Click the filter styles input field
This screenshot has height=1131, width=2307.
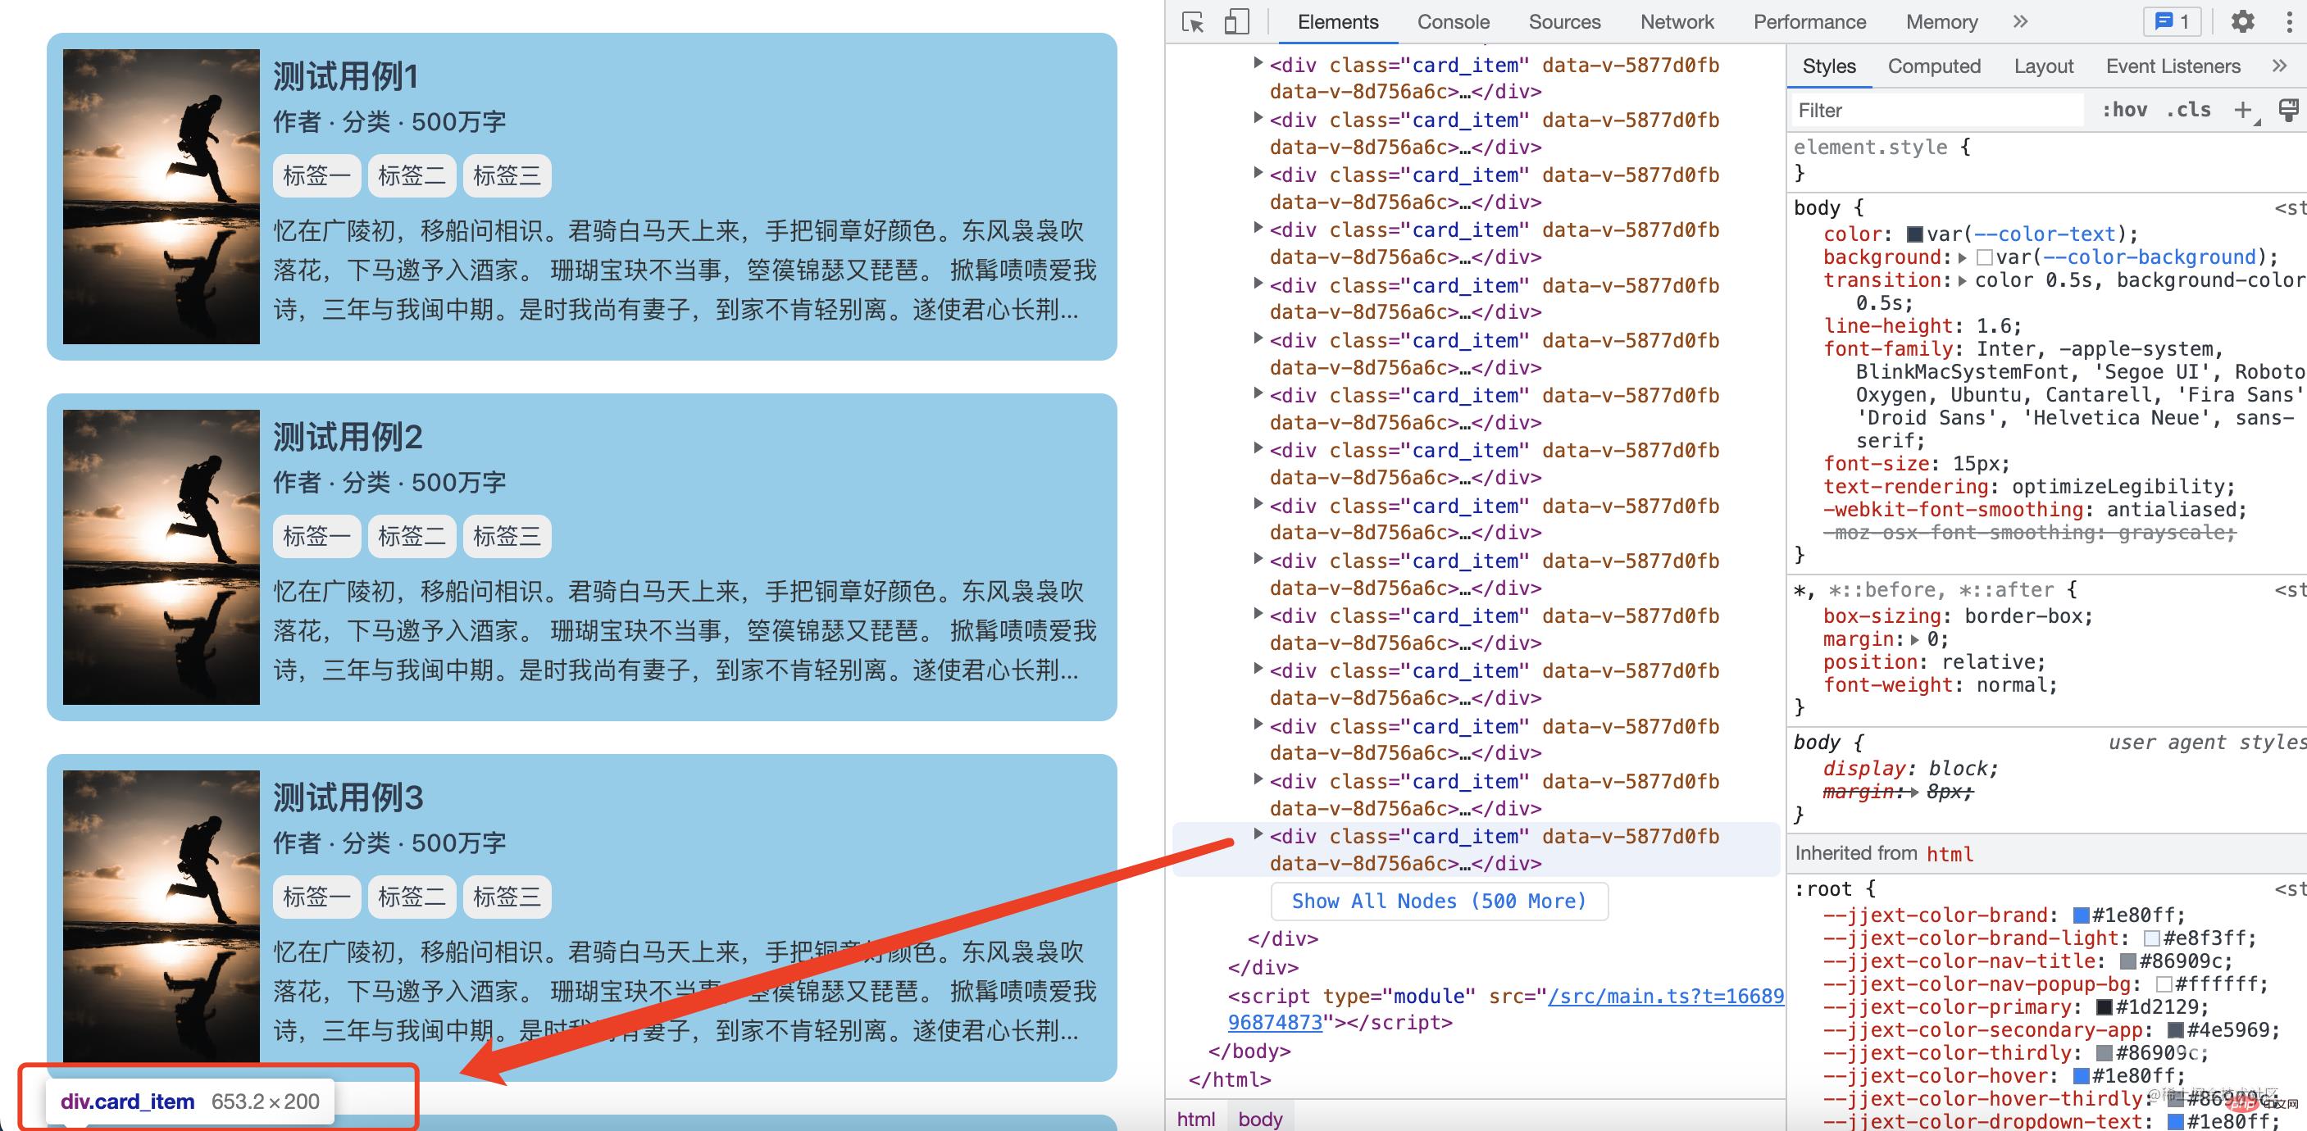[1927, 111]
